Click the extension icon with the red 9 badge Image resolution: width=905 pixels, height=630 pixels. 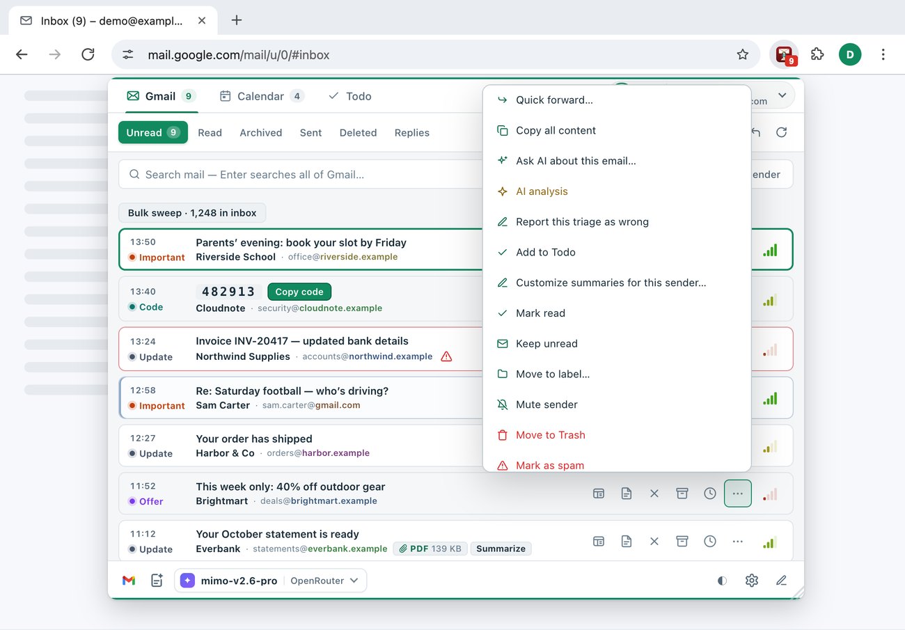pyautogui.click(x=785, y=54)
